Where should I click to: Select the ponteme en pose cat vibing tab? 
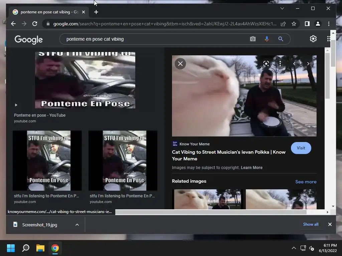coord(48,12)
